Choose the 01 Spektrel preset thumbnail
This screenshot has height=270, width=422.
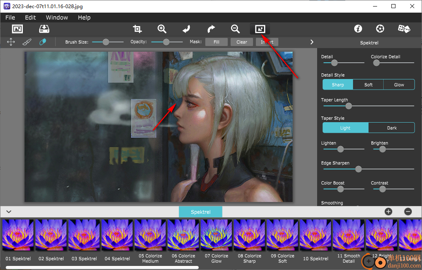point(18,235)
